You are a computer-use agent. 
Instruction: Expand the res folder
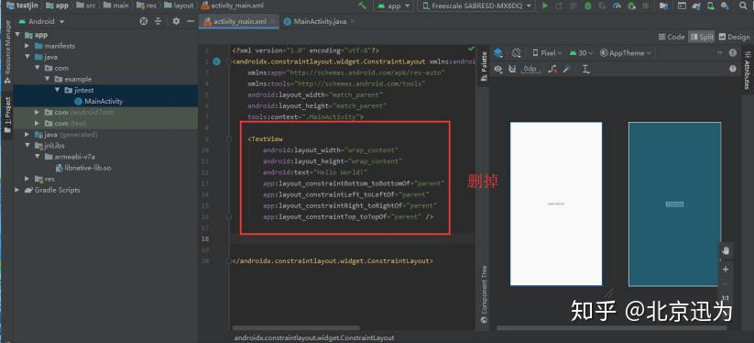pyautogui.click(x=27, y=179)
